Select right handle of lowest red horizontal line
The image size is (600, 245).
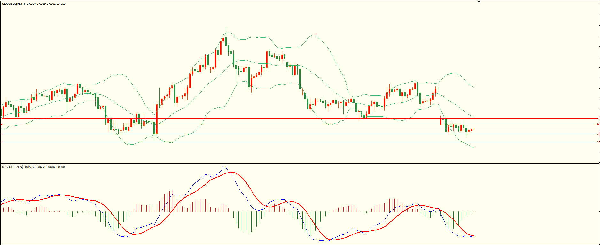click(599, 142)
